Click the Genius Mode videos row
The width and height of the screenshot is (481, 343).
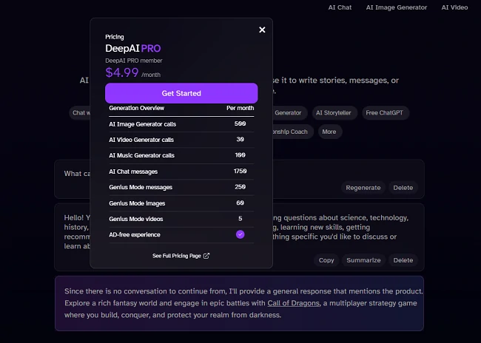click(x=181, y=219)
